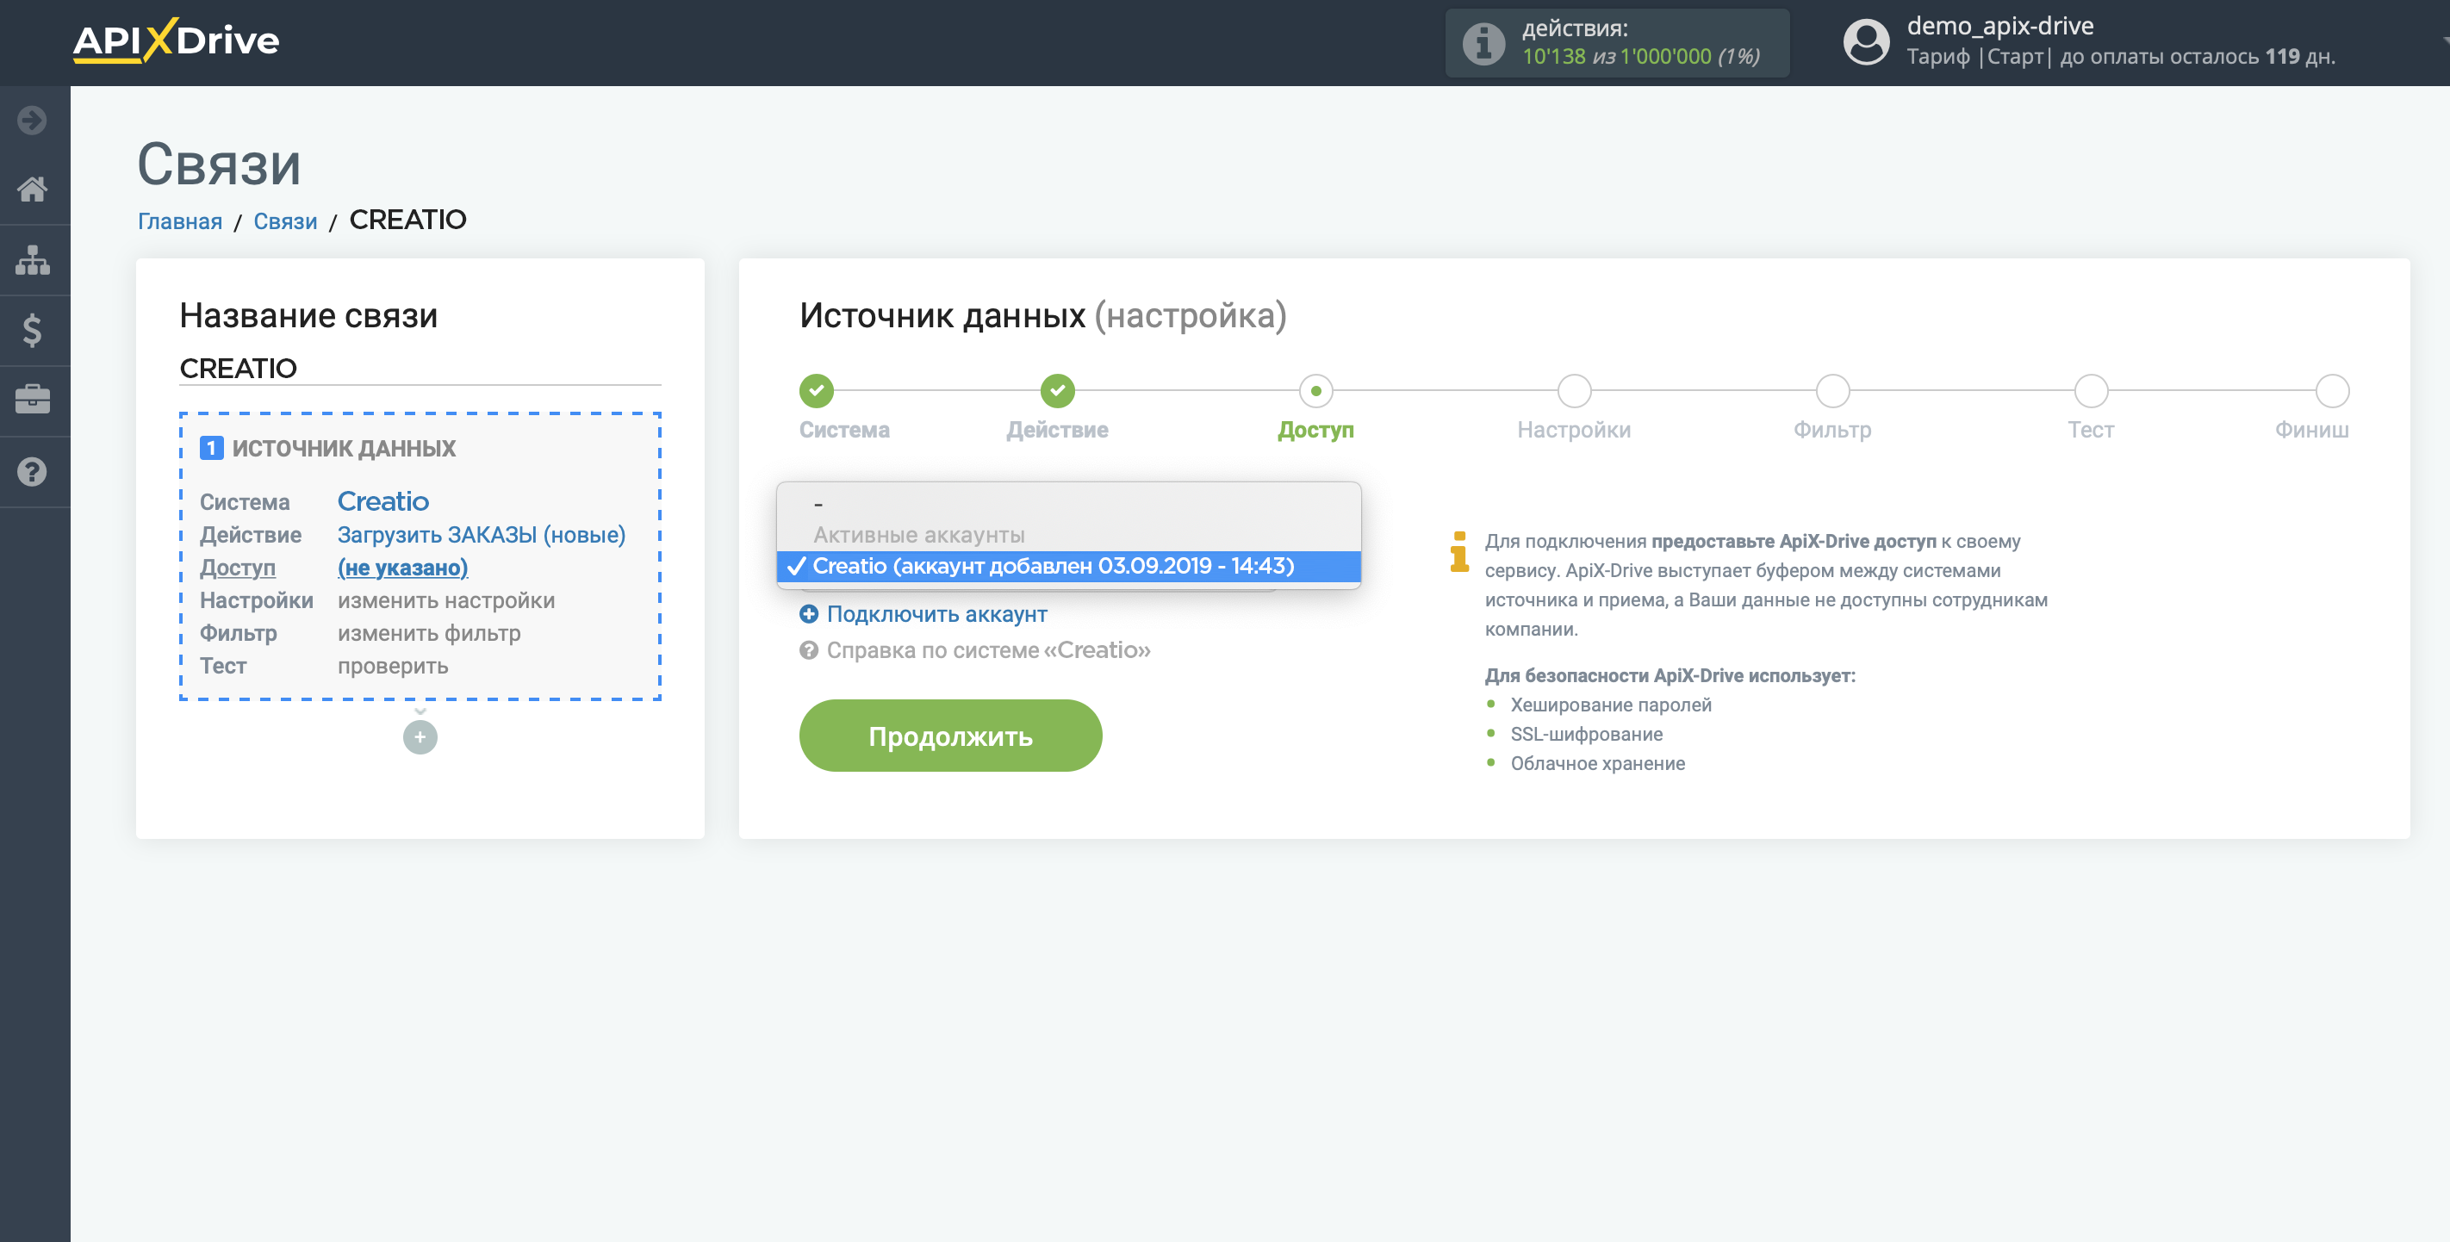Choose the Creatio account option in dropdown
This screenshot has height=1242, width=2450.
[x=1068, y=567]
